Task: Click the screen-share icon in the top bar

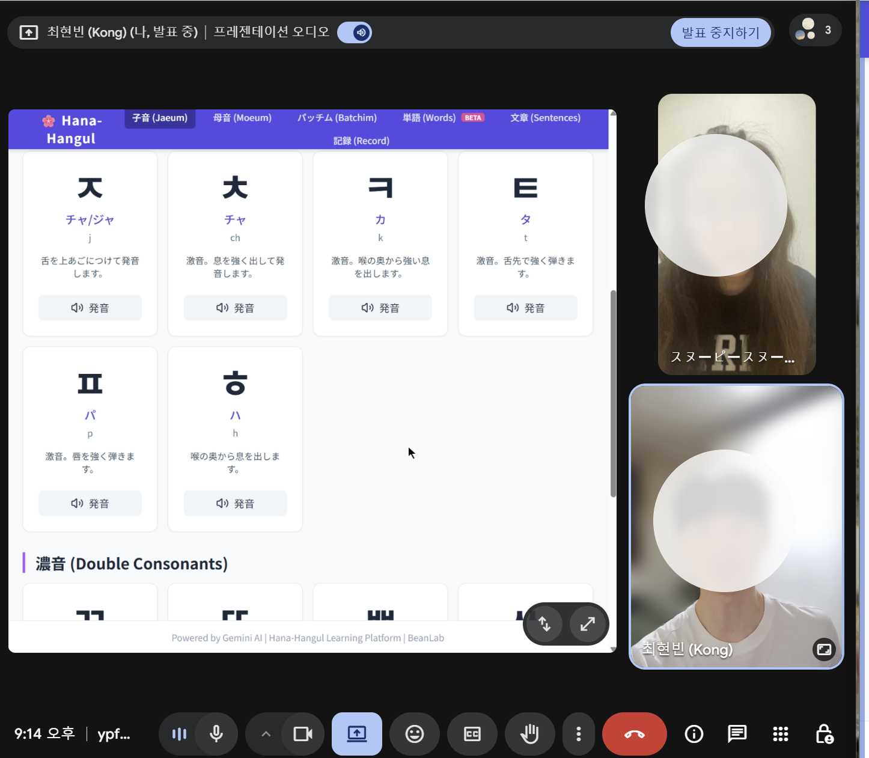Action: click(29, 32)
